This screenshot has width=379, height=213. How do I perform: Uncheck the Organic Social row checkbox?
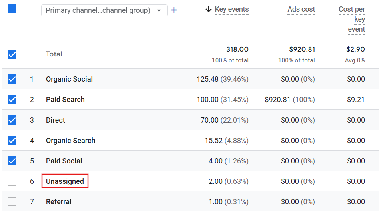click(x=12, y=79)
